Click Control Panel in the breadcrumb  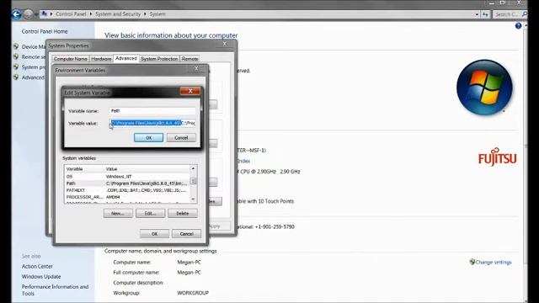coord(71,14)
